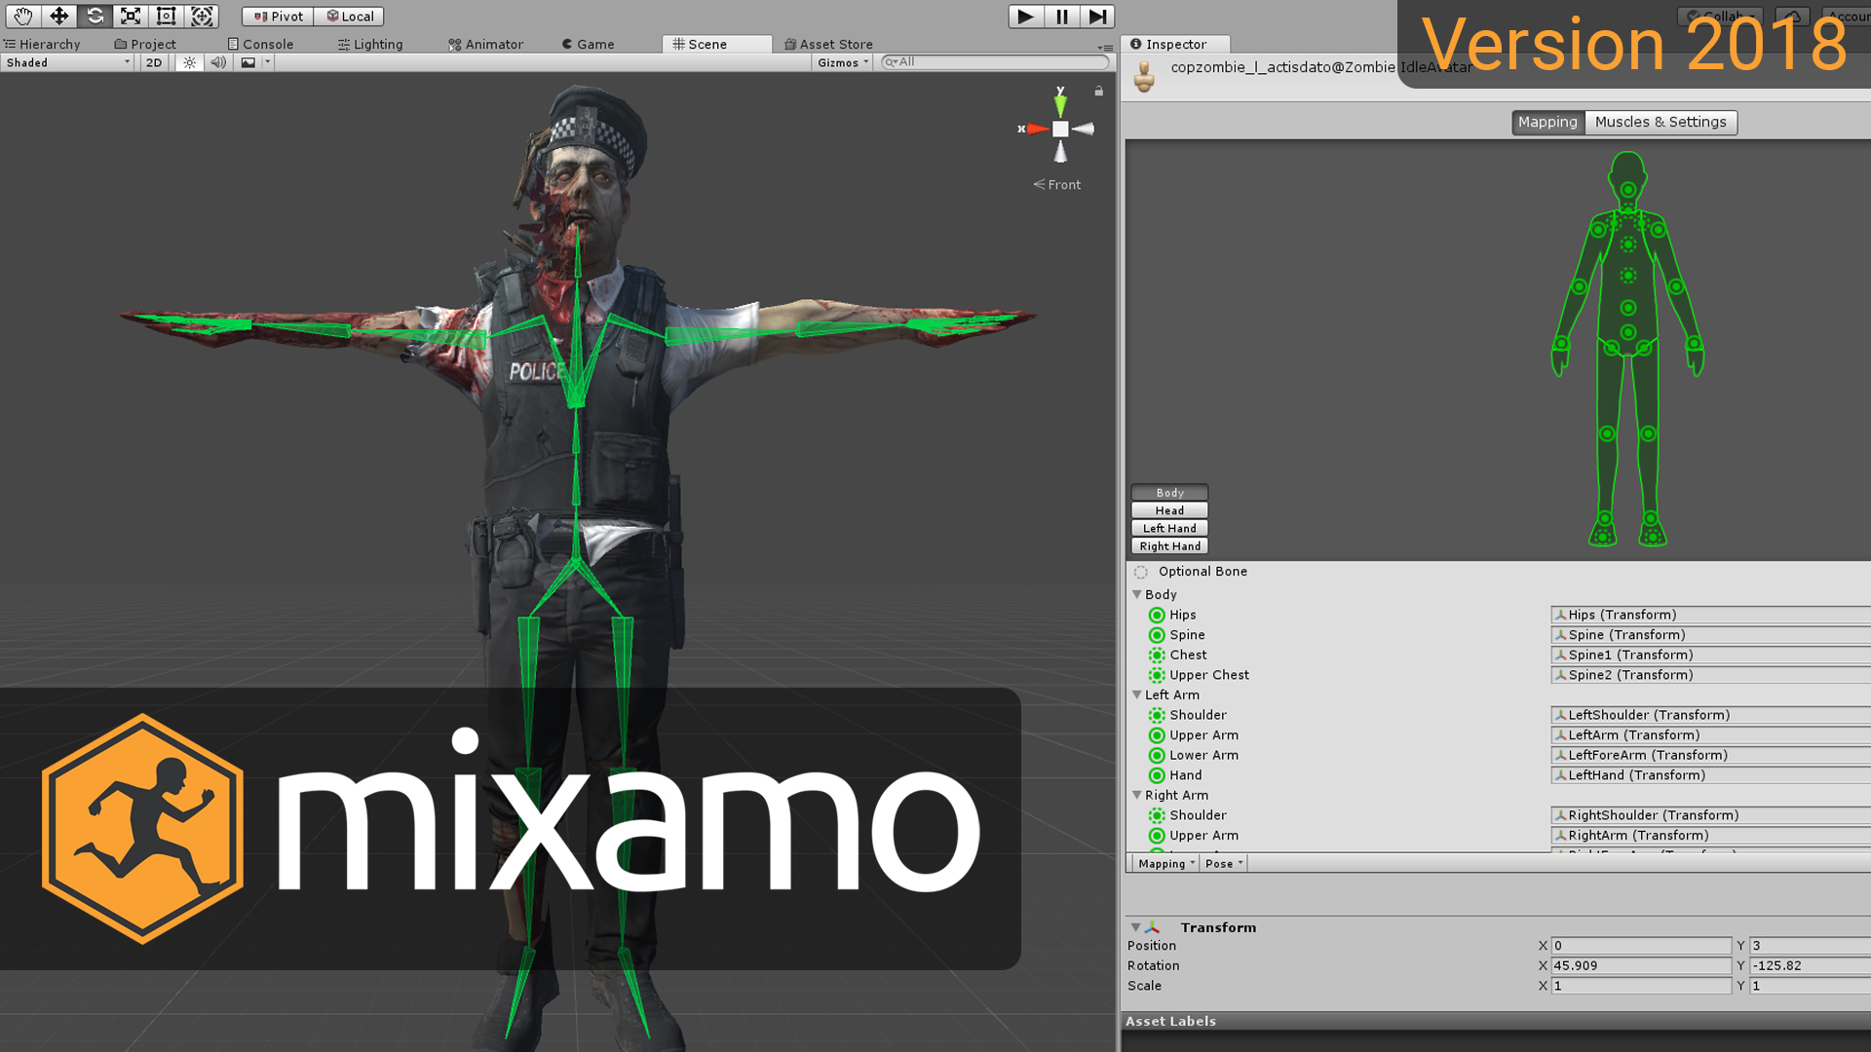Open scene panel options menu
The width and height of the screenshot is (1871, 1052).
[x=1105, y=47]
